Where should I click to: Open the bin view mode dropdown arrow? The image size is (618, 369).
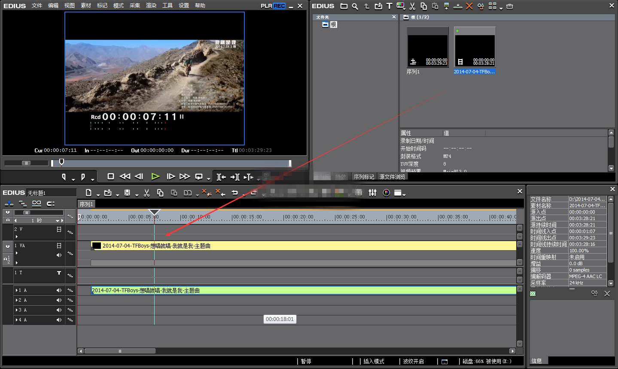(x=501, y=8)
